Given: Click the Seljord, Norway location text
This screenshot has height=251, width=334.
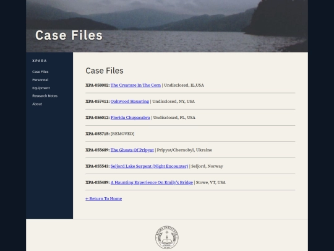Looking at the screenshot, I should coord(207,166).
